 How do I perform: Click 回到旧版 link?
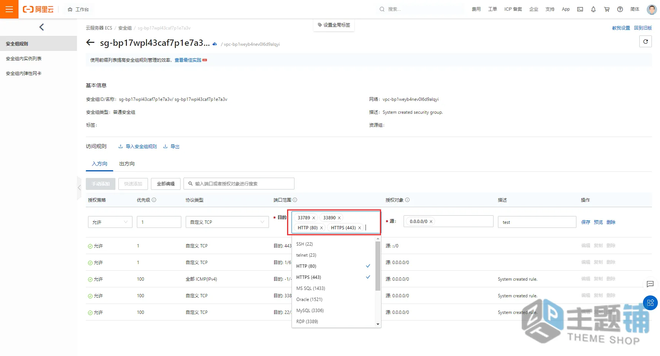(643, 28)
